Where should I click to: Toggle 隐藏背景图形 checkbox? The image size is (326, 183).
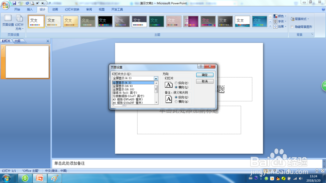tap(292, 27)
